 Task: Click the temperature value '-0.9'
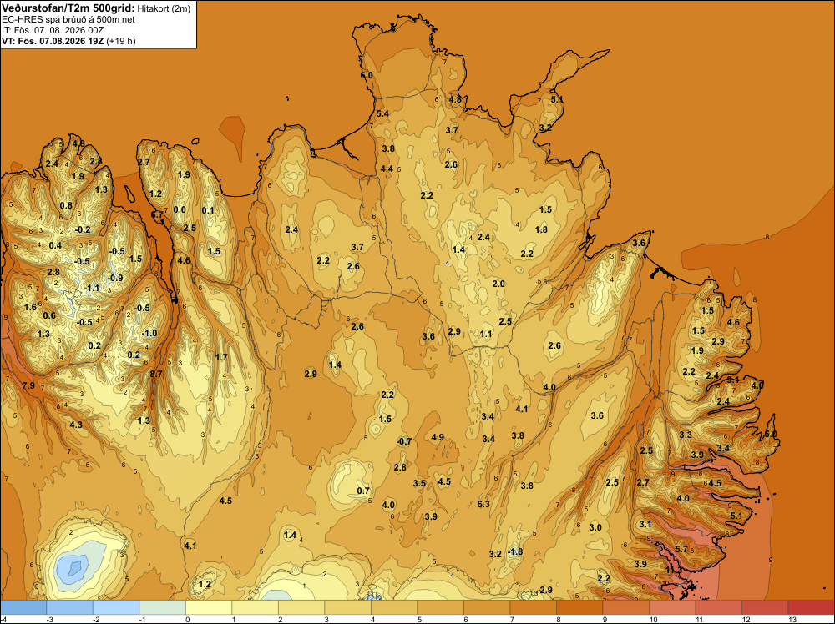115,278
